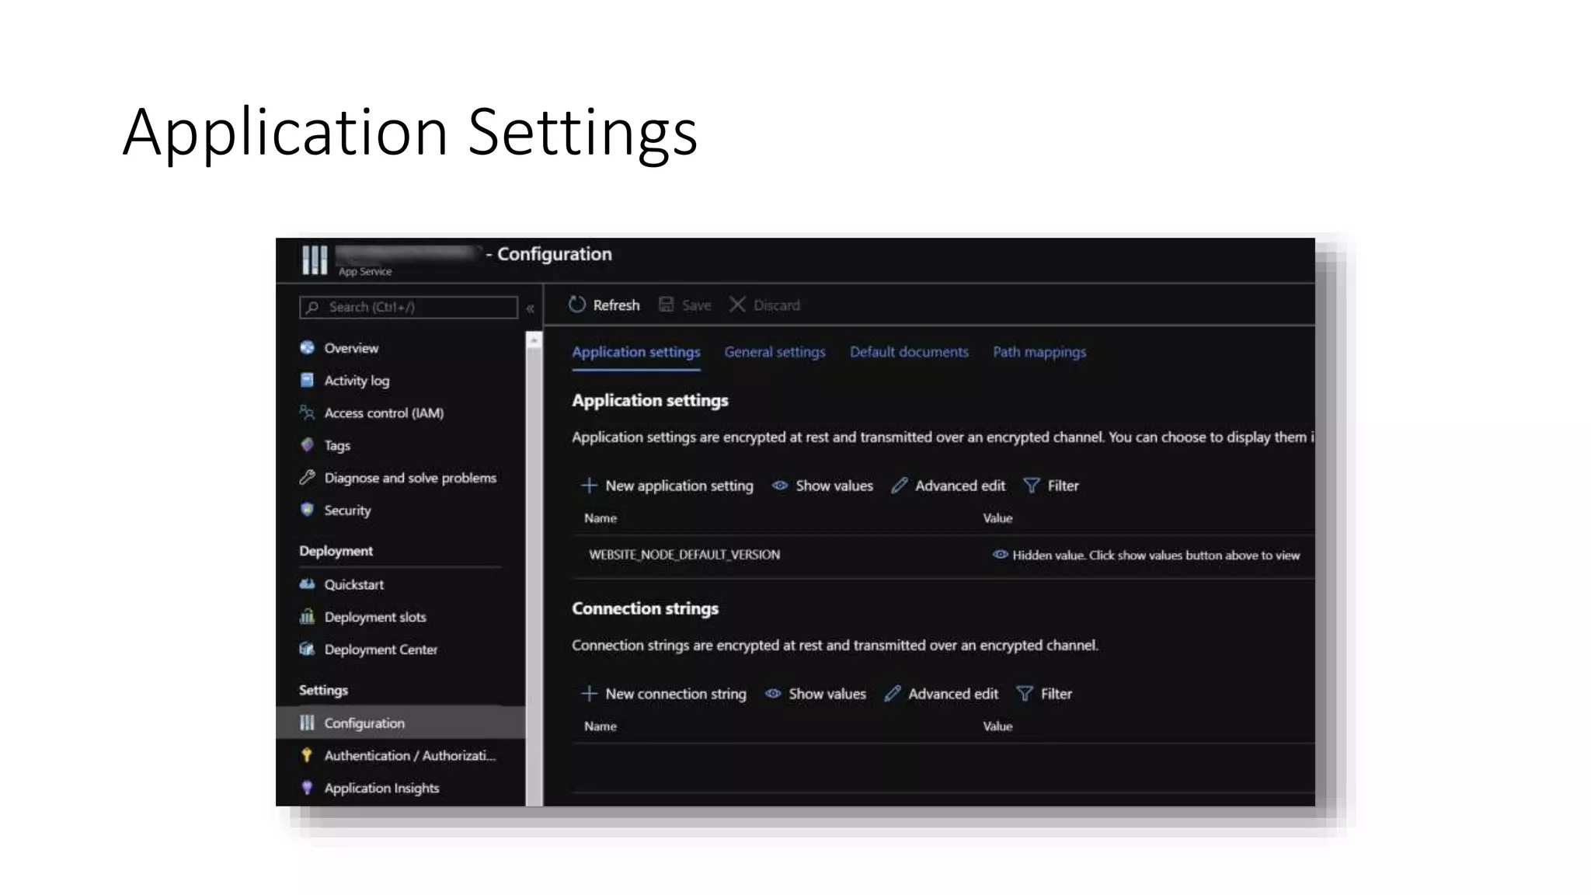This screenshot has width=1591, height=895.
Task: Click the sidebar Search (Ctrl+/) field
Action: (409, 307)
